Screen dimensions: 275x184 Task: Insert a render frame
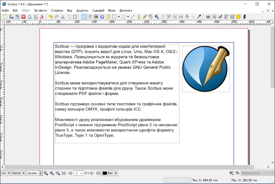[102, 17]
